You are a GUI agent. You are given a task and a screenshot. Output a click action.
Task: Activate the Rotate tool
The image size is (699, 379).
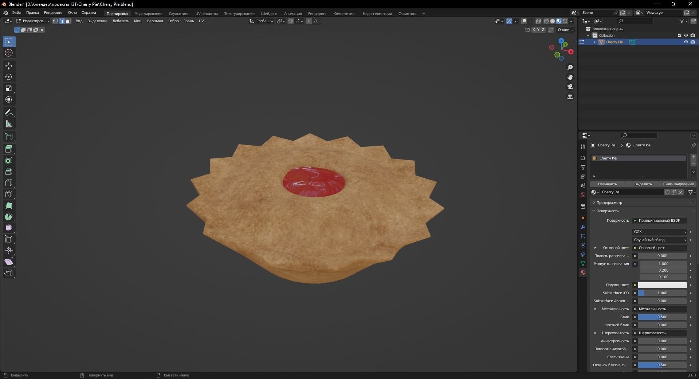coord(9,77)
